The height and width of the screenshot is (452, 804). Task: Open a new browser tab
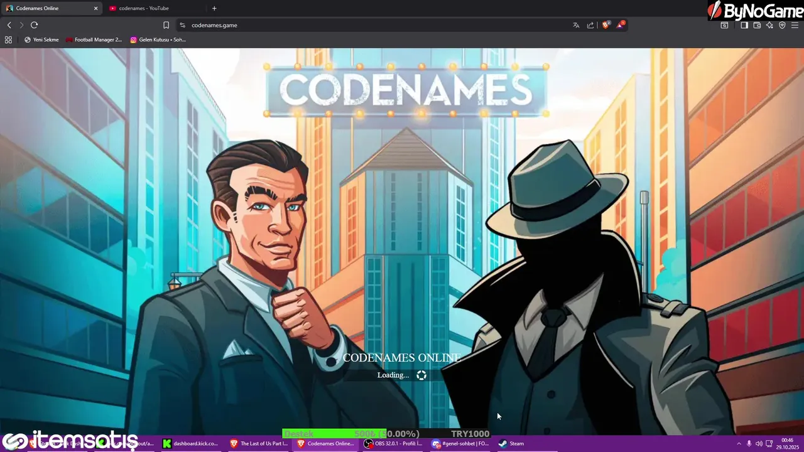(x=214, y=8)
